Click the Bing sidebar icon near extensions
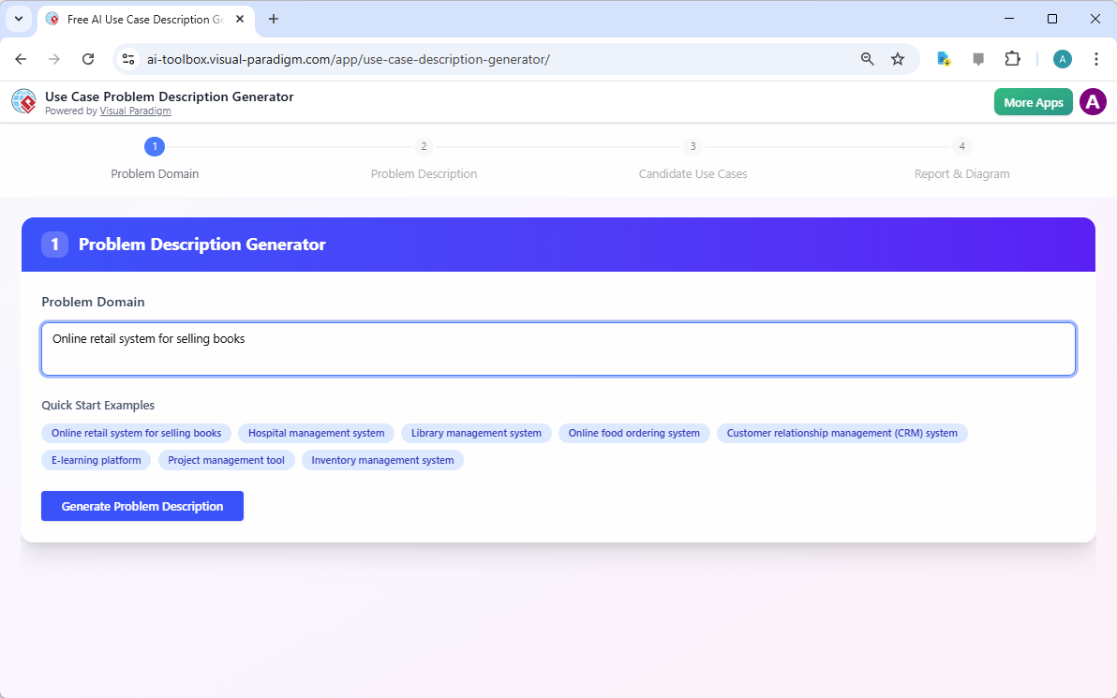Image resolution: width=1117 pixels, height=698 pixels. click(x=943, y=58)
